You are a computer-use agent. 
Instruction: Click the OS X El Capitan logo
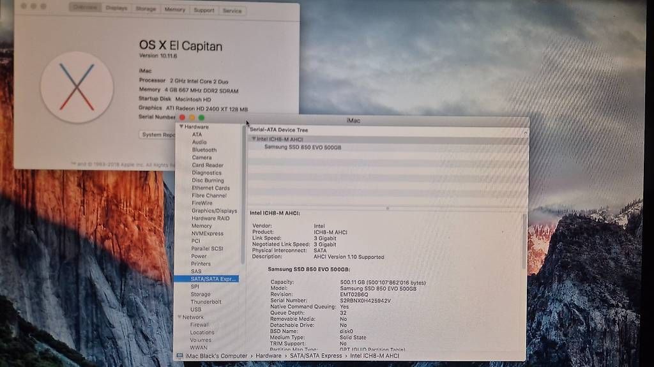pyautogui.click(x=77, y=87)
